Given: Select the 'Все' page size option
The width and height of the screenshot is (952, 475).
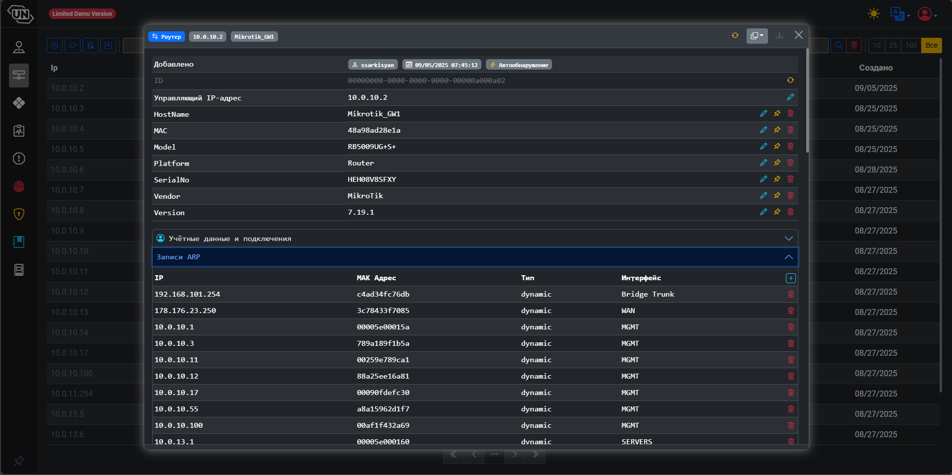Looking at the screenshot, I should pyautogui.click(x=932, y=45).
